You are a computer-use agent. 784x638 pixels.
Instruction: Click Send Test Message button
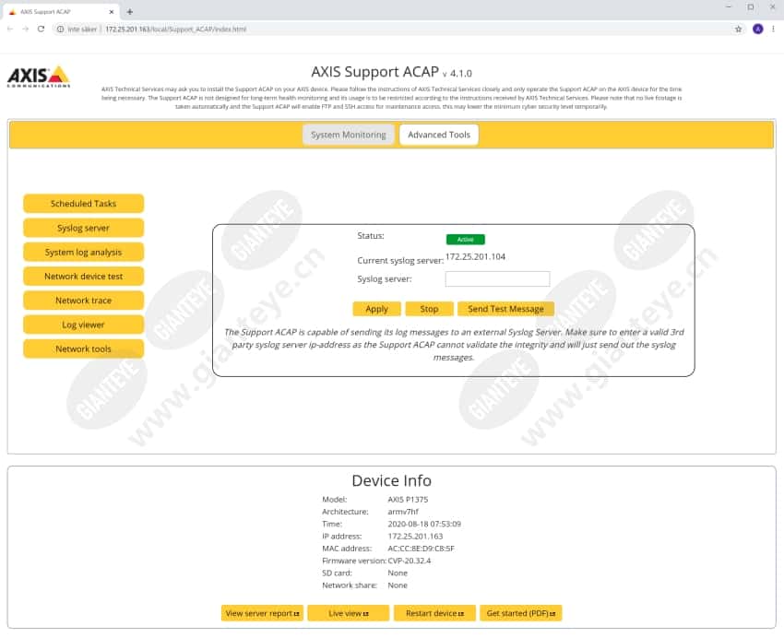coord(505,309)
